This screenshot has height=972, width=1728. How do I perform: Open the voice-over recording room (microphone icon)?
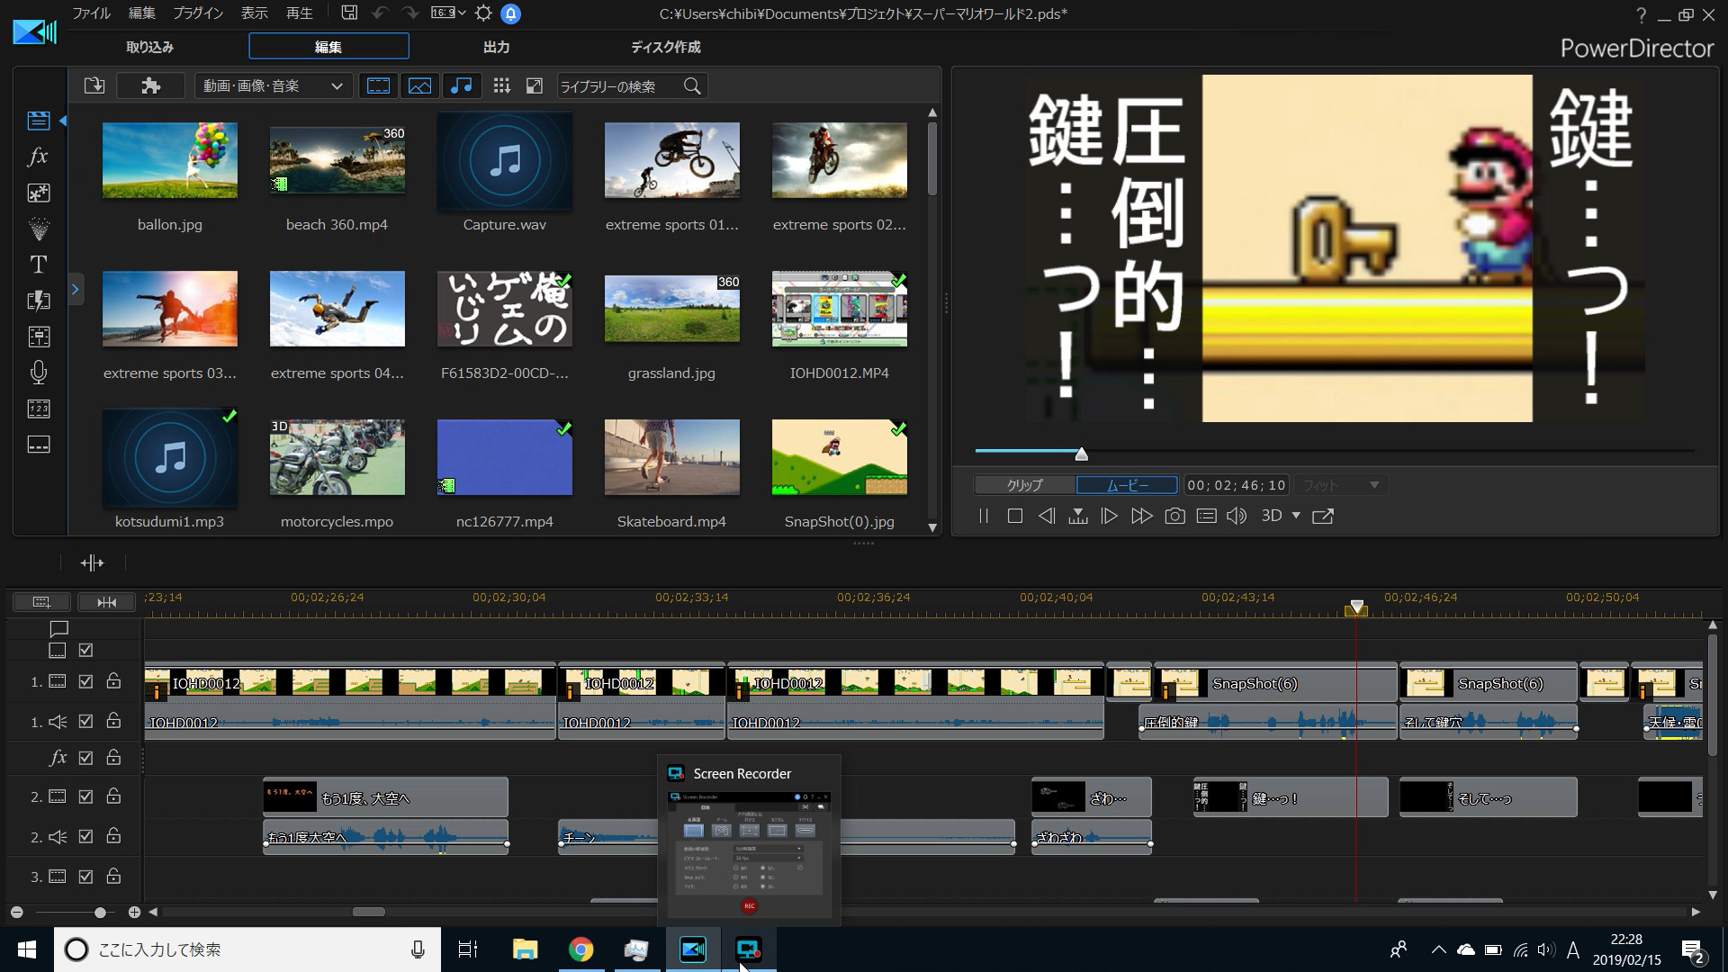click(38, 372)
